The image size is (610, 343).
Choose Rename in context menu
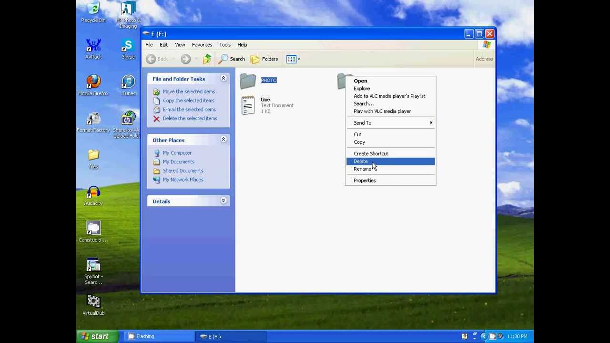390,169
